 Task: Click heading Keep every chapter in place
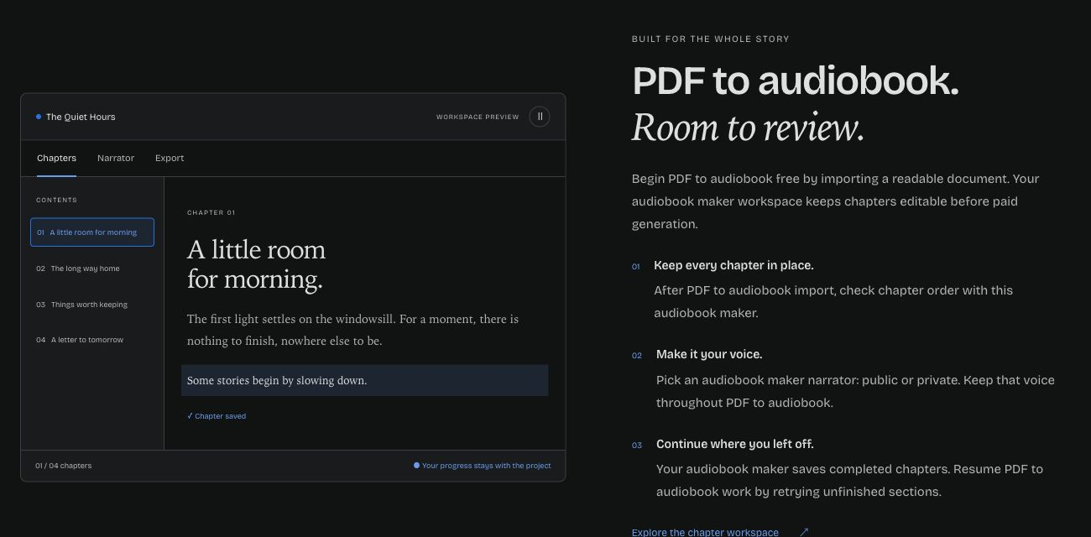click(733, 265)
